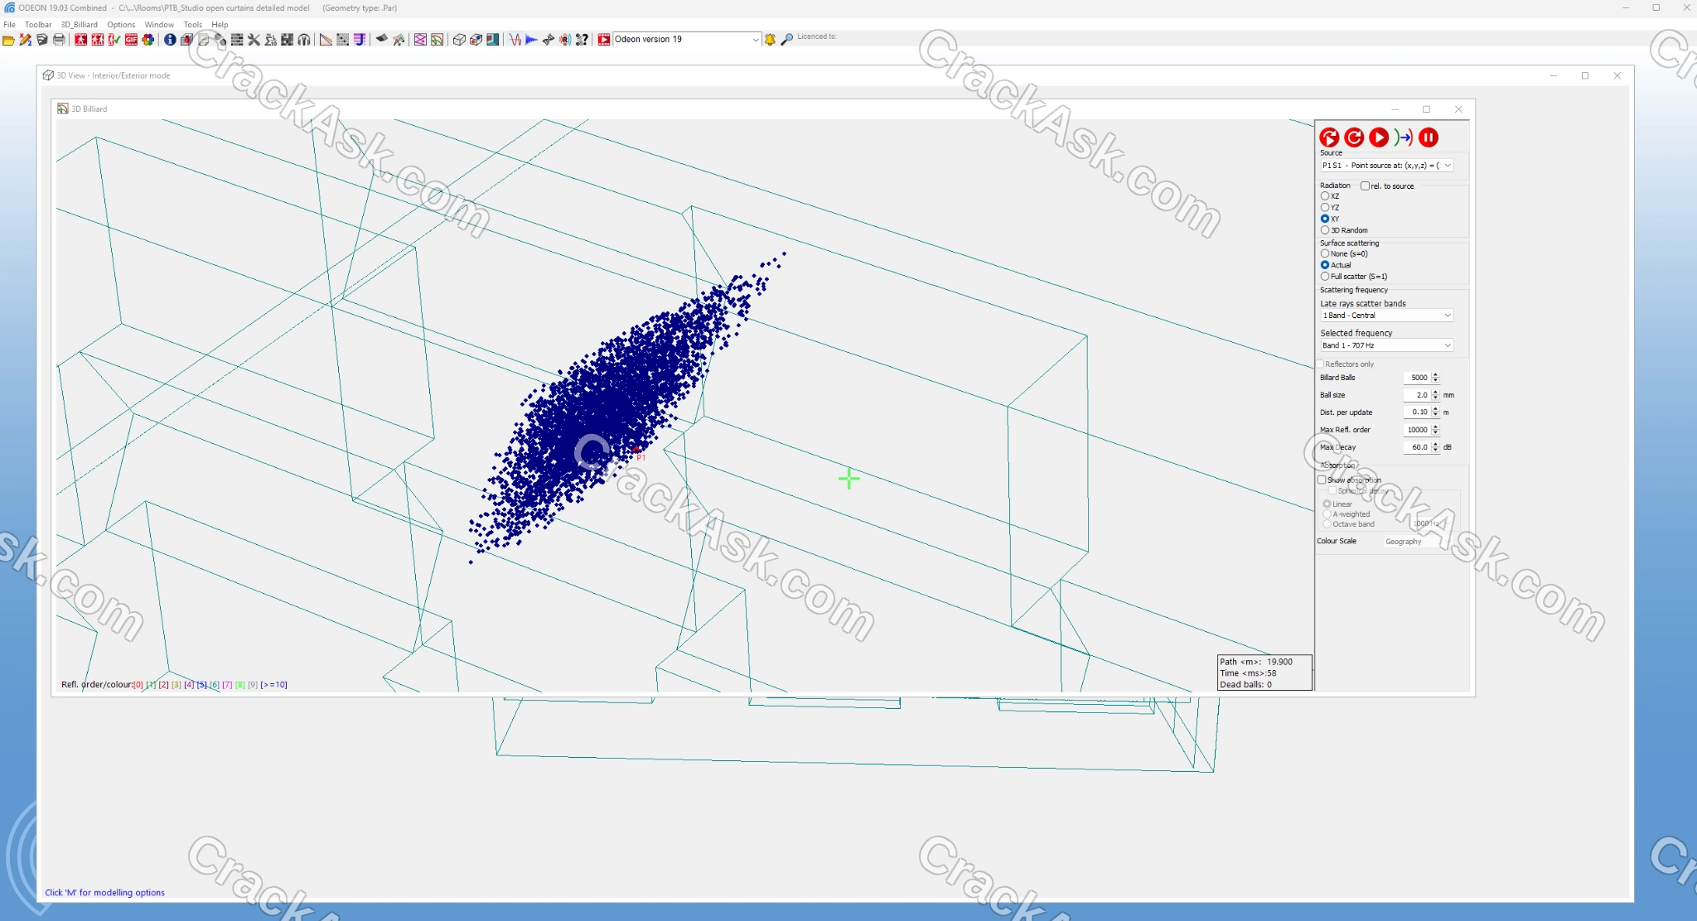Image resolution: width=1697 pixels, height=921 pixels.
Task: Increase Max Decay stepper value
Action: [x=1436, y=444]
